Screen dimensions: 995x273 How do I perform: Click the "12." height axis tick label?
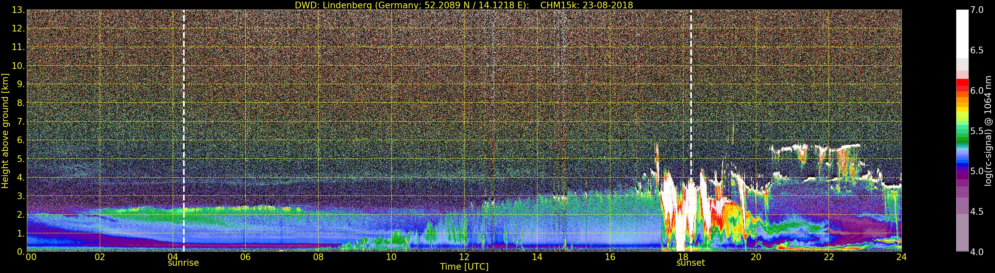click(18, 28)
